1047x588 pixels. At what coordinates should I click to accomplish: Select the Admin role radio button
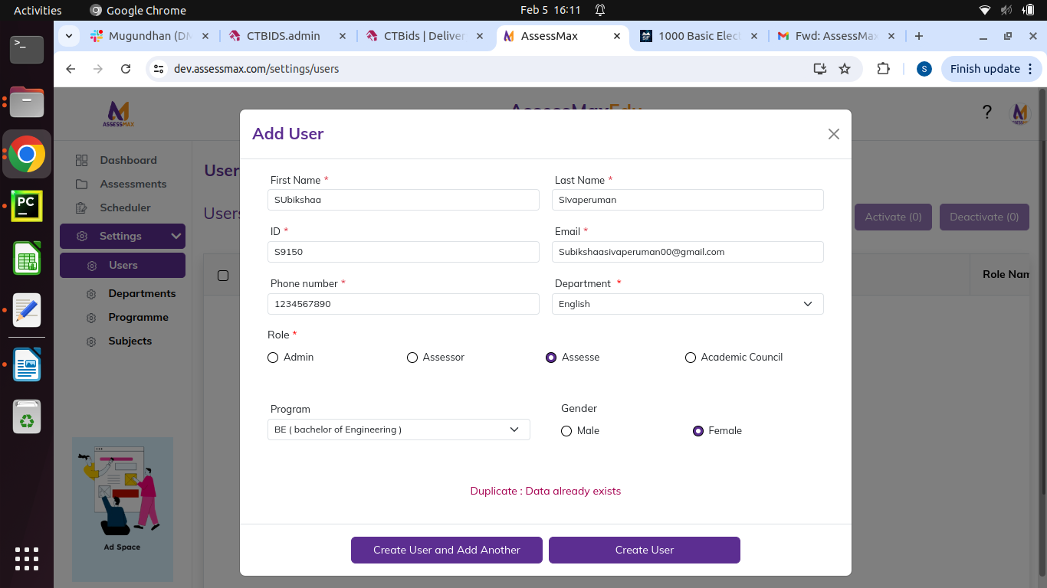(x=273, y=358)
